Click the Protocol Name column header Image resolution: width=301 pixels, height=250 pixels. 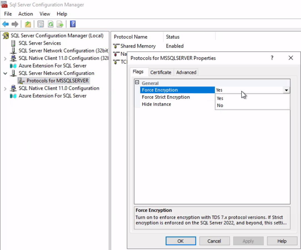coord(137,37)
